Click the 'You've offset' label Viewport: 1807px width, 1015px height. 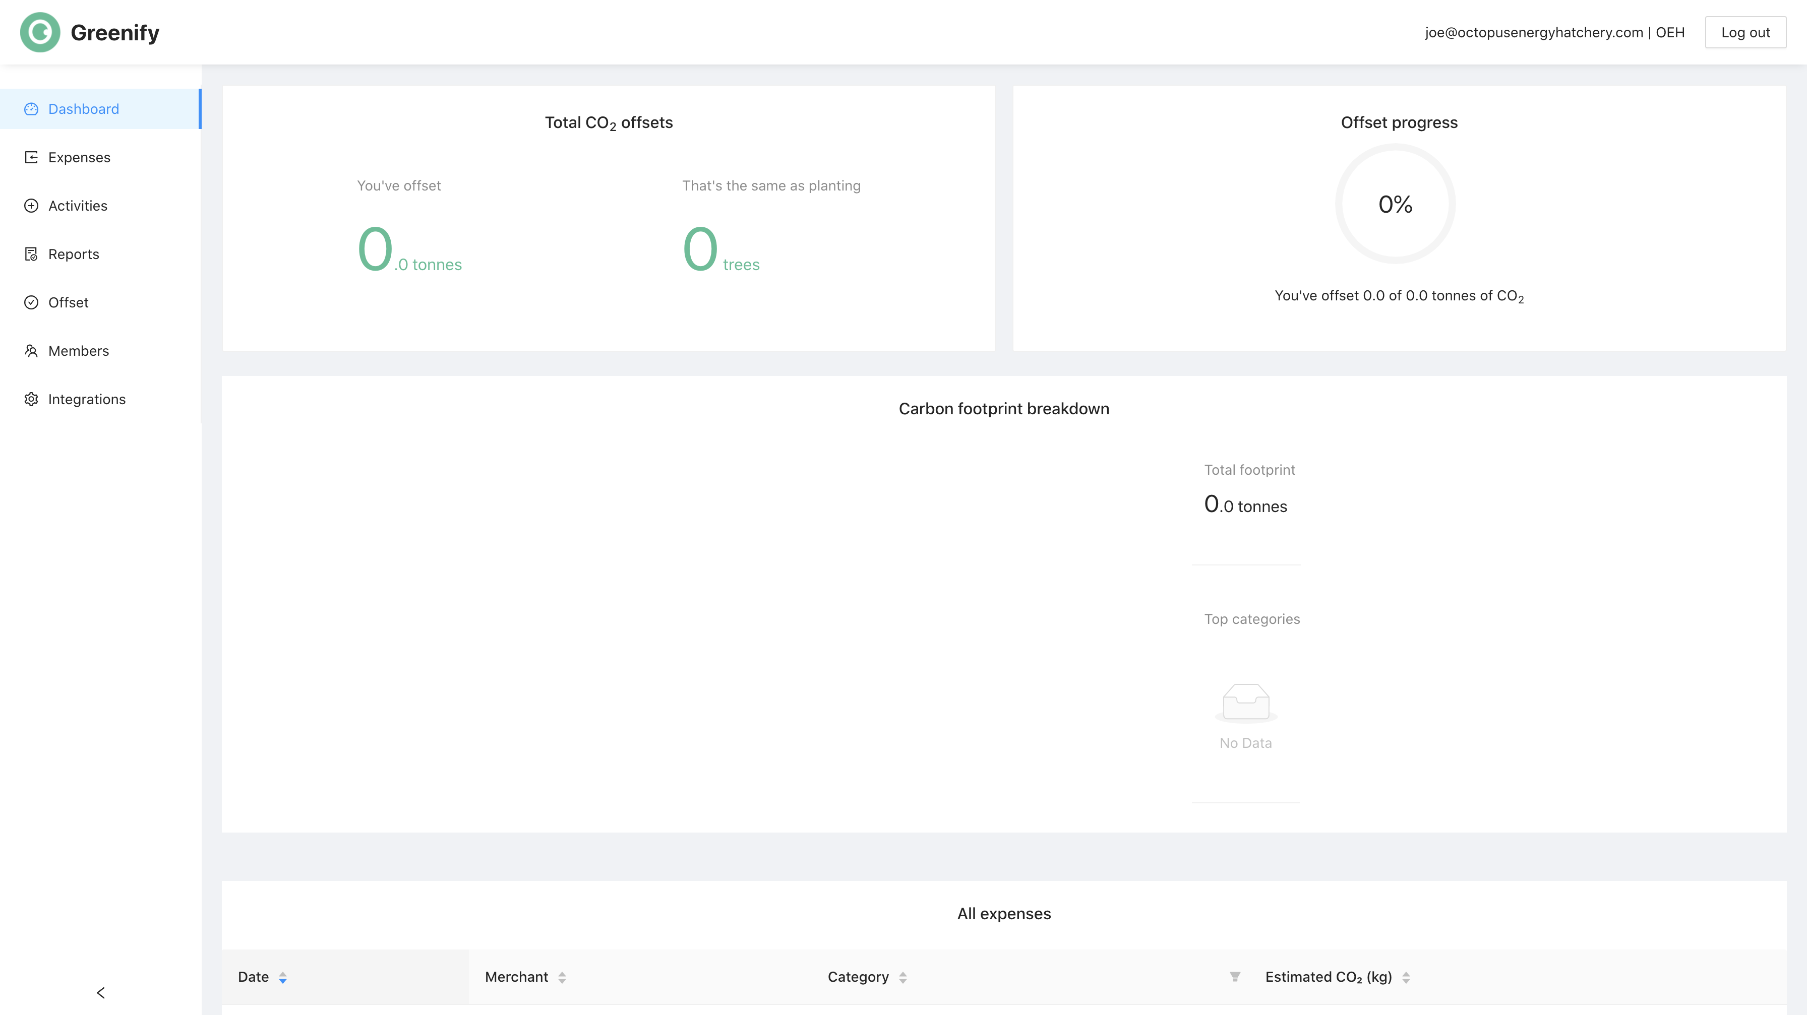[399, 186]
